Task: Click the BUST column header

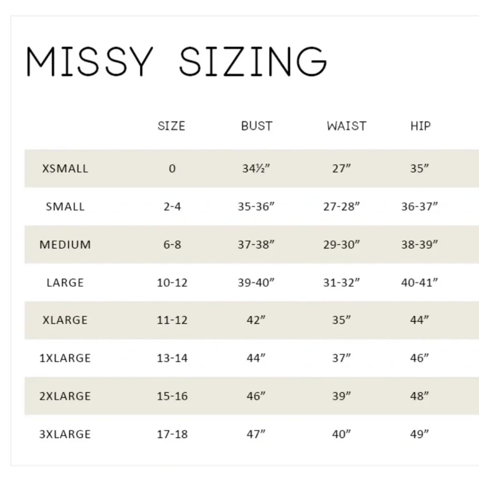Action: pyautogui.click(x=257, y=126)
